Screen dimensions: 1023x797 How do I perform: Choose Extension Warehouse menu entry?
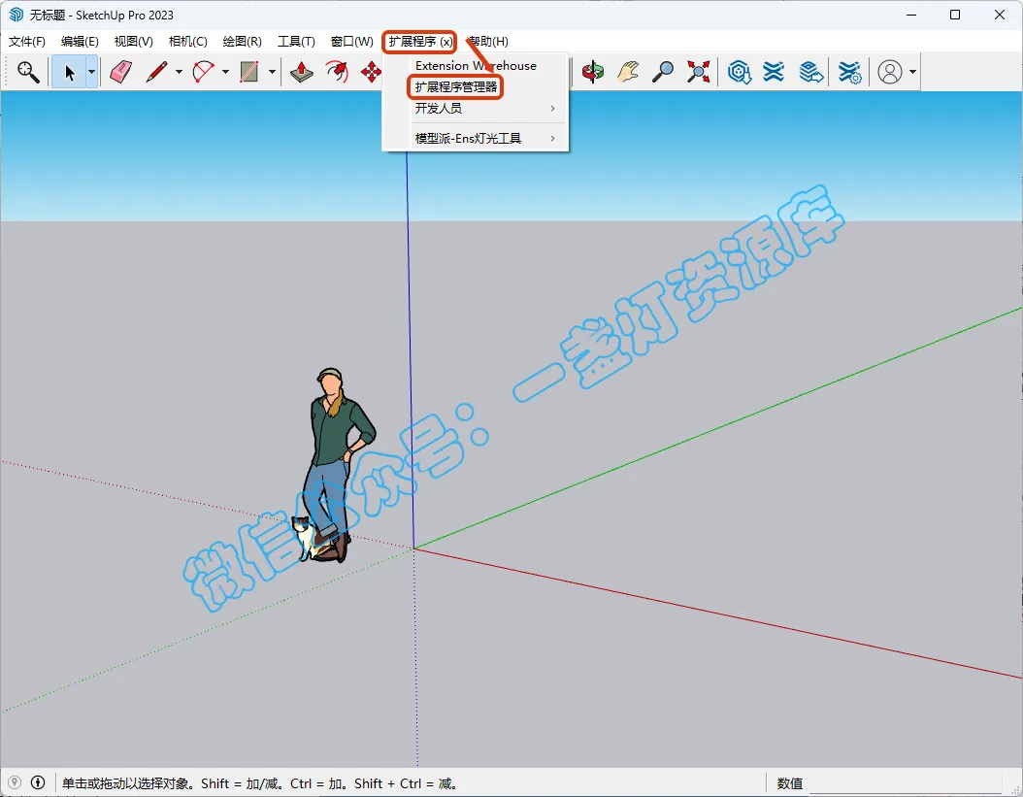click(x=476, y=65)
